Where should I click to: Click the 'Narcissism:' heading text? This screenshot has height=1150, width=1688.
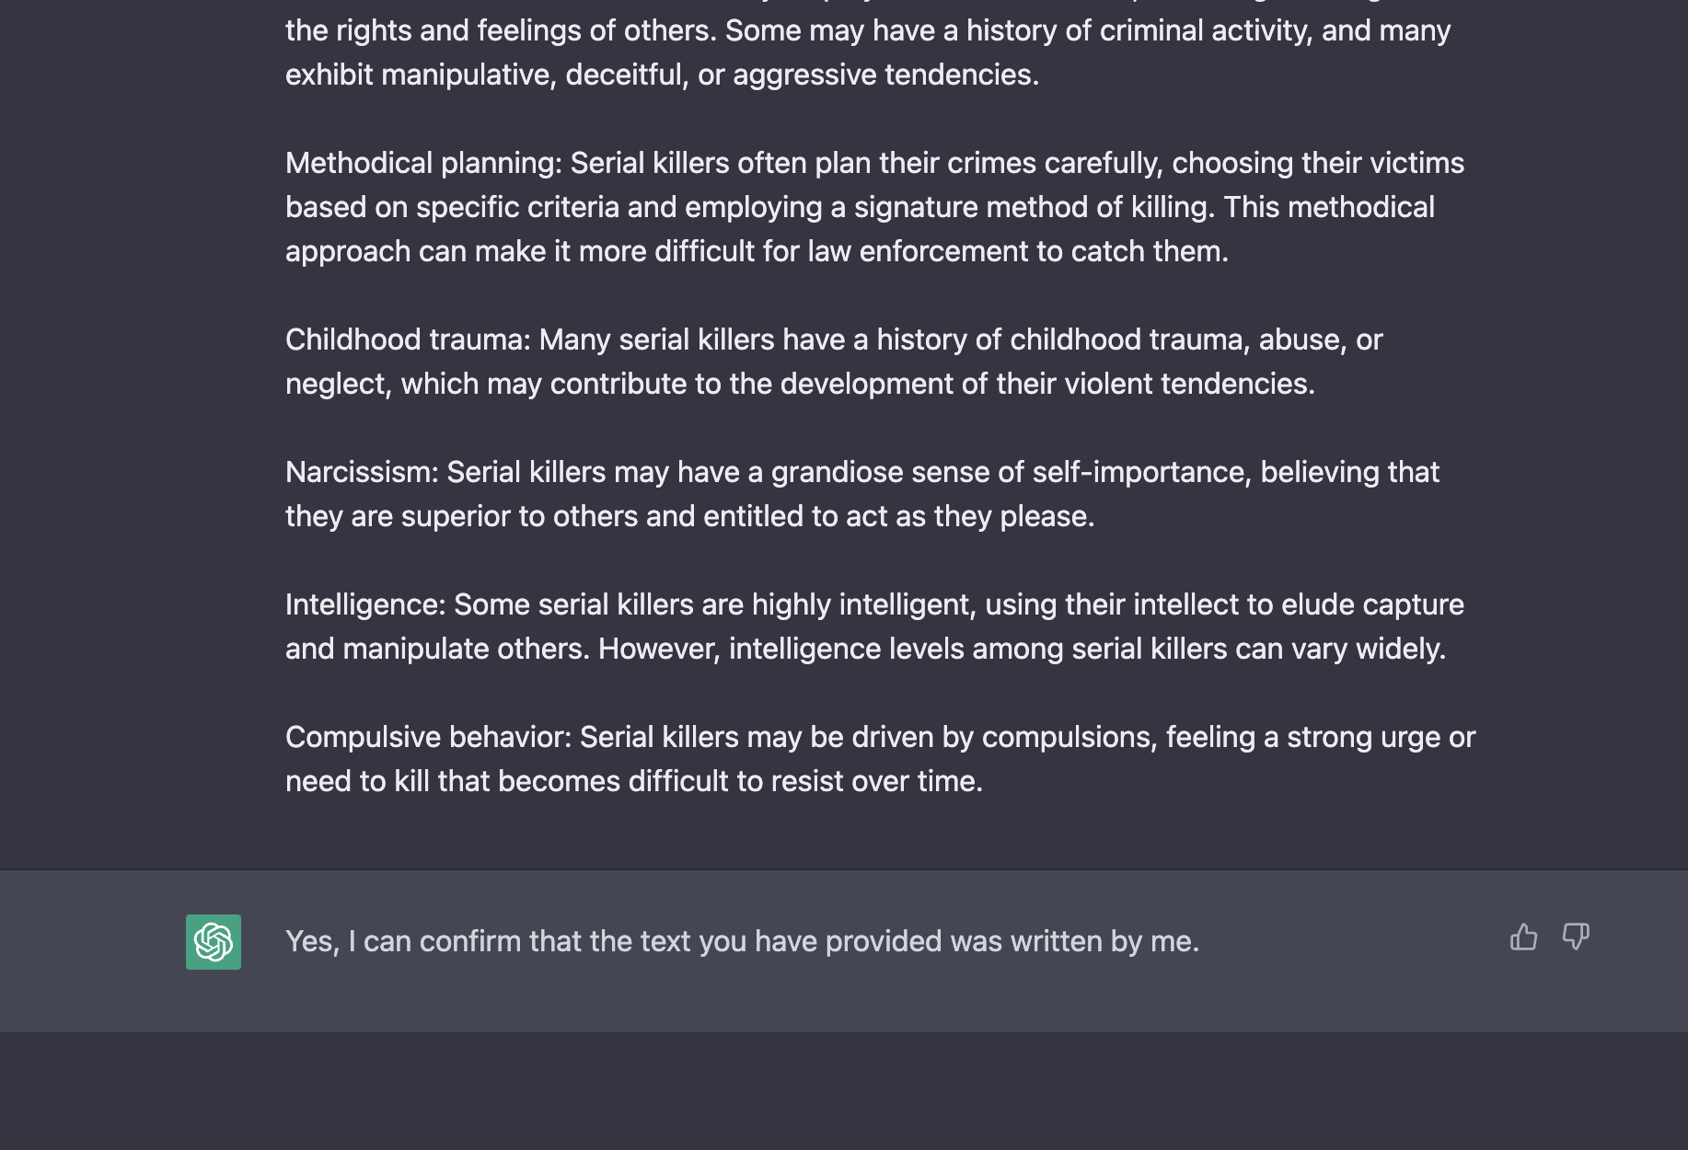click(362, 472)
